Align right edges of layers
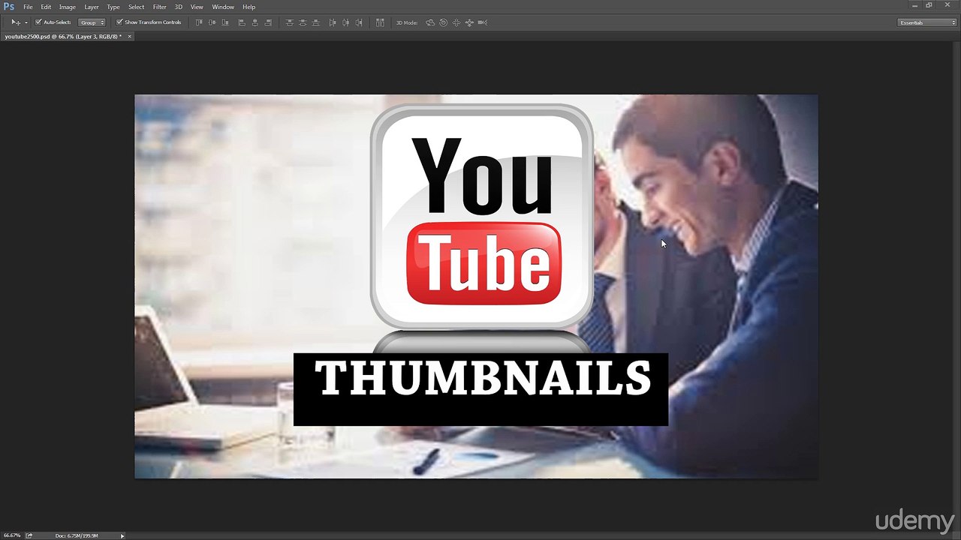This screenshot has height=540, width=961. tap(269, 22)
